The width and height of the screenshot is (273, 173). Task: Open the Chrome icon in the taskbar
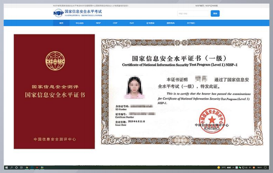(x=27, y=168)
